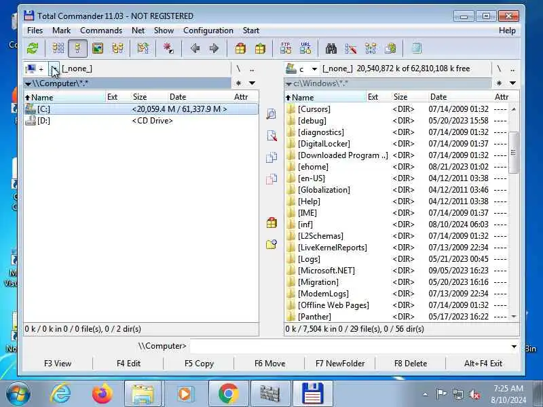
Task: Click the F5 Copy button
Action: coord(199,364)
